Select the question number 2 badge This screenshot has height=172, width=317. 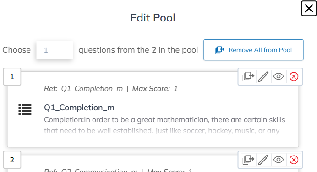pyautogui.click(x=12, y=160)
